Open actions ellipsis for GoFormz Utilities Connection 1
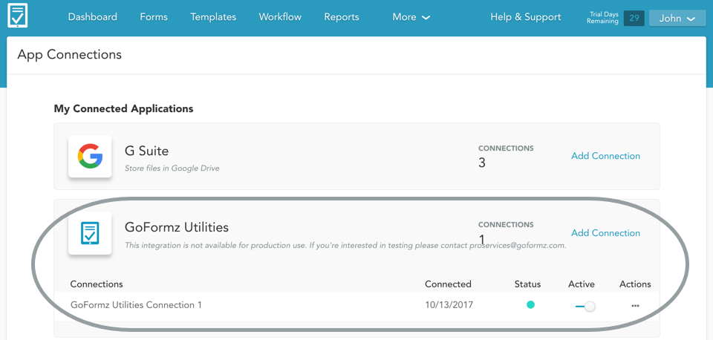Image resolution: width=713 pixels, height=340 pixels. coord(635,306)
